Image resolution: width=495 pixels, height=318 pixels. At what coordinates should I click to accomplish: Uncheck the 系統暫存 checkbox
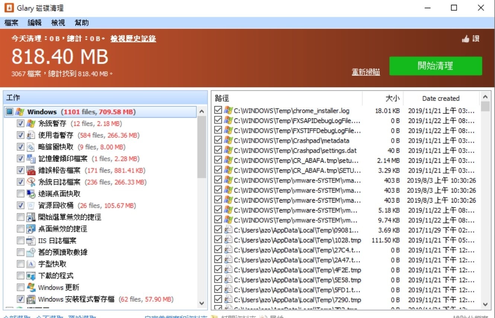21,124
